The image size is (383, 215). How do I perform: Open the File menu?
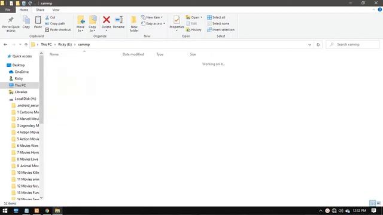pyautogui.click(x=8, y=10)
